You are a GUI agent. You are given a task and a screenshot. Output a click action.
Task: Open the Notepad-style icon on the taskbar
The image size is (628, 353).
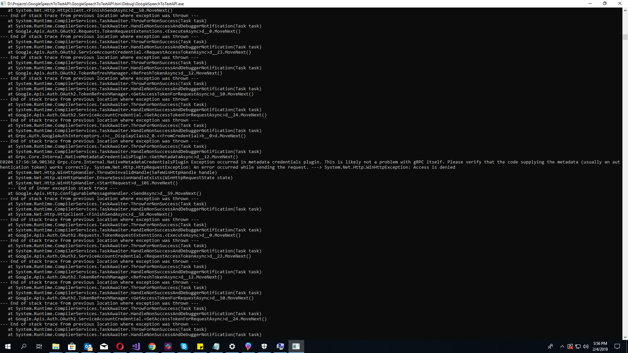pyautogui.click(x=216, y=346)
